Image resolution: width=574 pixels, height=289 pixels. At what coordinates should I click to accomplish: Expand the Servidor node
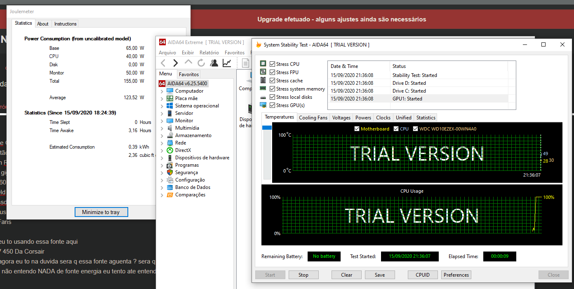point(162,113)
